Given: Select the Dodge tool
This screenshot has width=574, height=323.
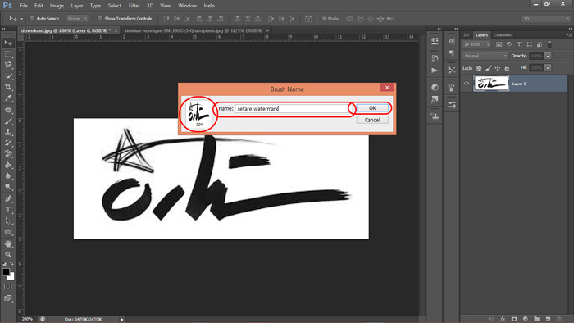Looking at the screenshot, I should (x=8, y=187).
